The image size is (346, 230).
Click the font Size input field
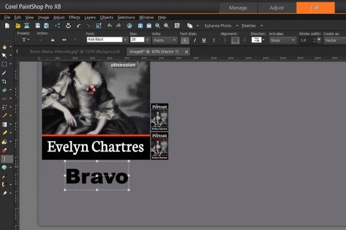137,40
